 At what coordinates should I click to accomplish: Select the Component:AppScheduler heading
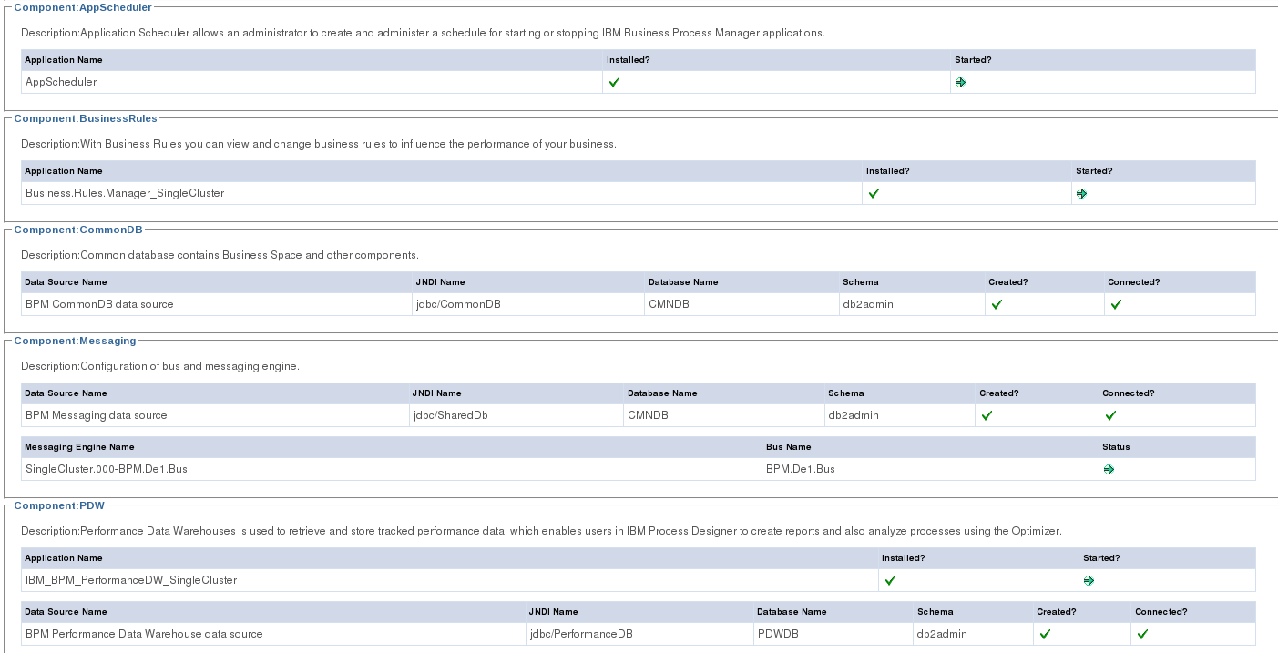point(83,7)
